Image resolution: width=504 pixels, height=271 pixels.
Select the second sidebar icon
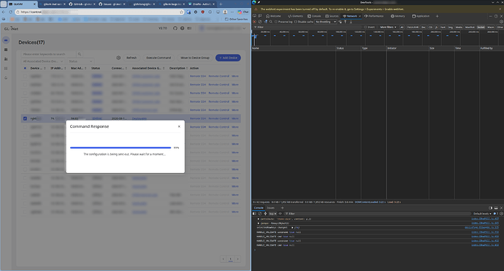pos(6,50)
